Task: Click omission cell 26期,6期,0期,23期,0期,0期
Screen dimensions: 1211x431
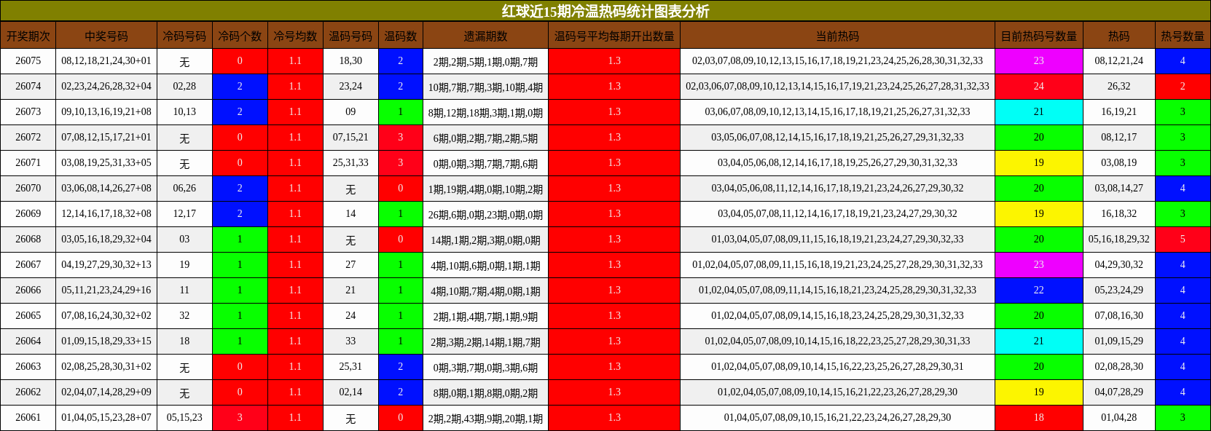Action: (485, 214)
